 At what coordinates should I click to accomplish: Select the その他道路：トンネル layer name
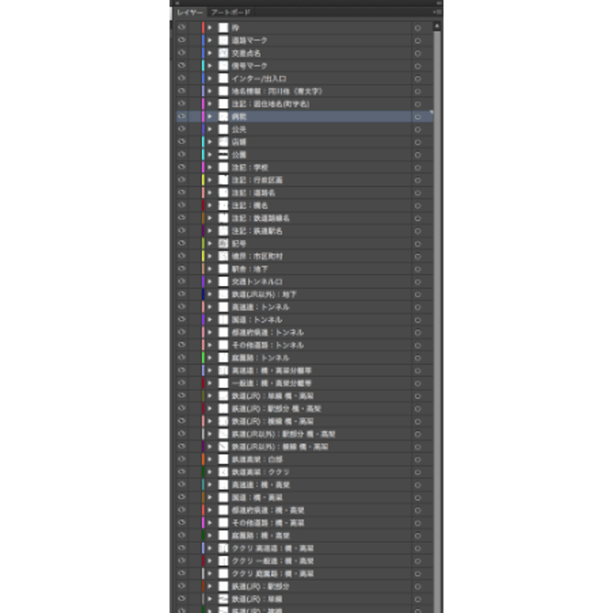pyautogui.click(x=268, y=345)
